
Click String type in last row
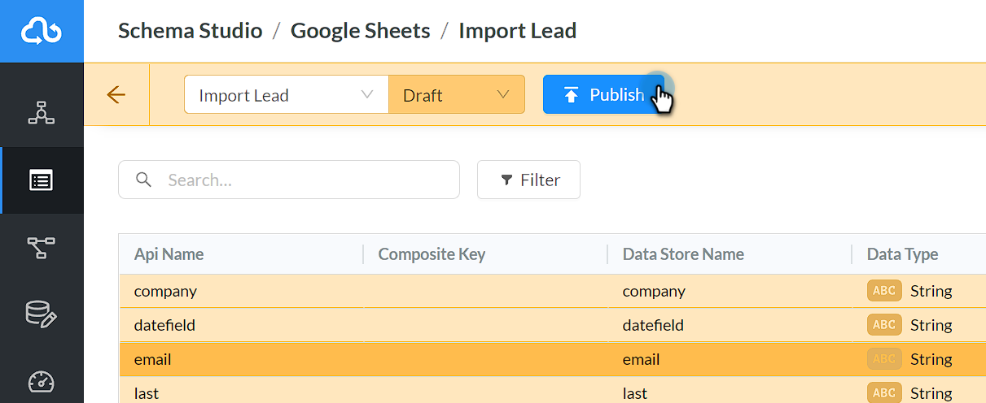tap(931, 393)
